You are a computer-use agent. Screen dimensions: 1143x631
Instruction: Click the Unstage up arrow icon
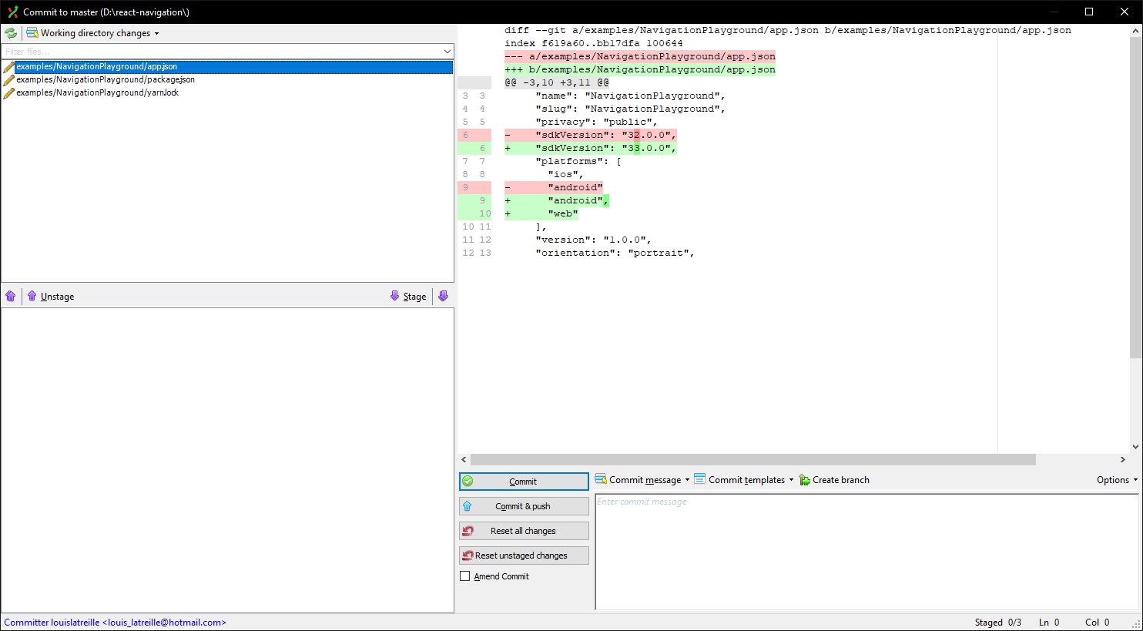tap(32, 296)
